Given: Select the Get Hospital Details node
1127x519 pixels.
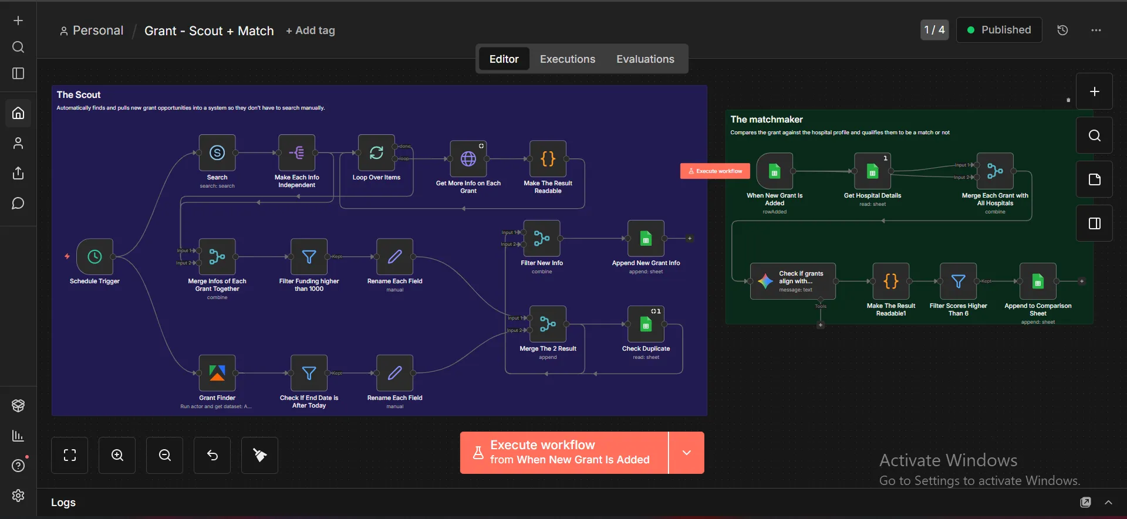Looking at the screenshot, I should 873,171.
